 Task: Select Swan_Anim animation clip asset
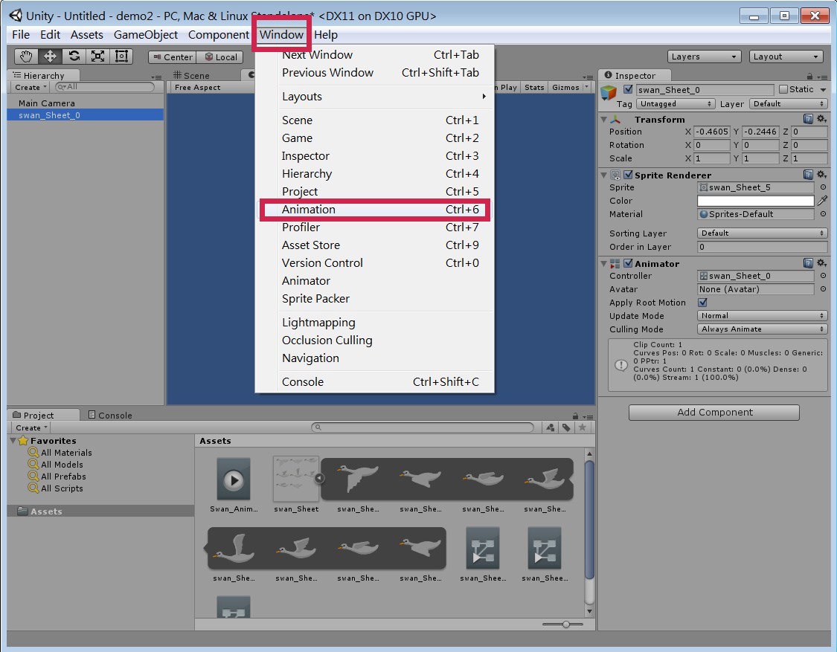click(x=234, y=485)
